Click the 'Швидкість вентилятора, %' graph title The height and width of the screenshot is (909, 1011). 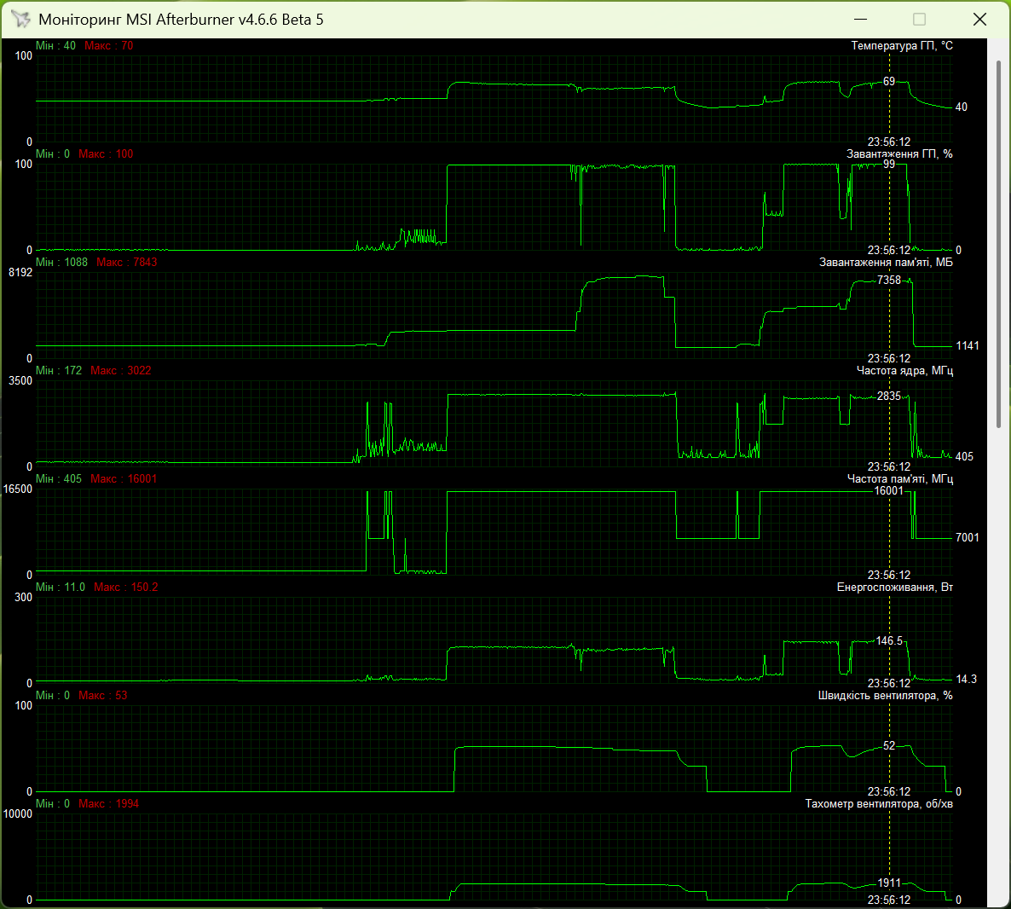pyautogui.click(x=885, y=696)
